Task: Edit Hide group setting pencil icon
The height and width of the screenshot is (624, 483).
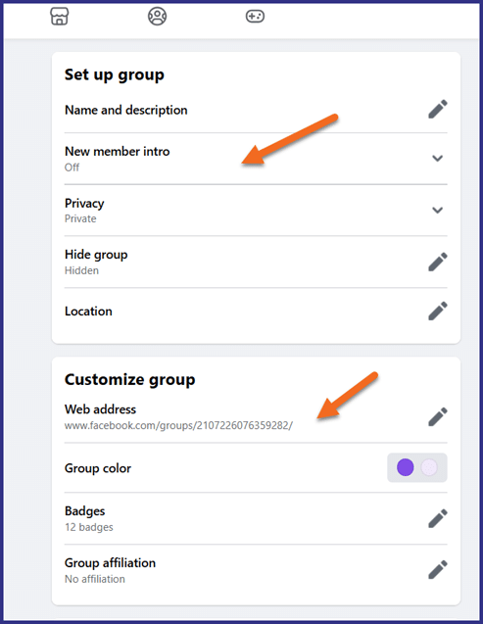Action: point(438,262)
